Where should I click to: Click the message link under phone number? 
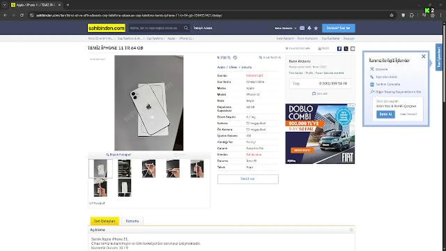320,94
